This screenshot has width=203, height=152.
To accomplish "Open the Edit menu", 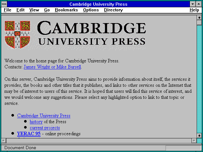I will pos(20,10).
